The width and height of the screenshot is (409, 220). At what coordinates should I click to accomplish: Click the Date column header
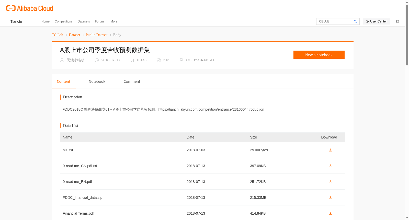click(190, 137)
